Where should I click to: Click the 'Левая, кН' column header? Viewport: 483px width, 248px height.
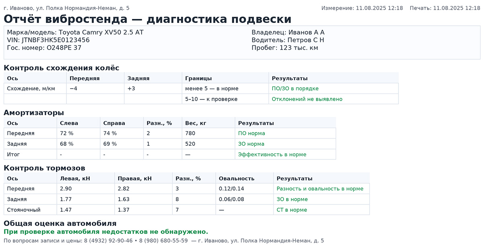coord(75,178)
